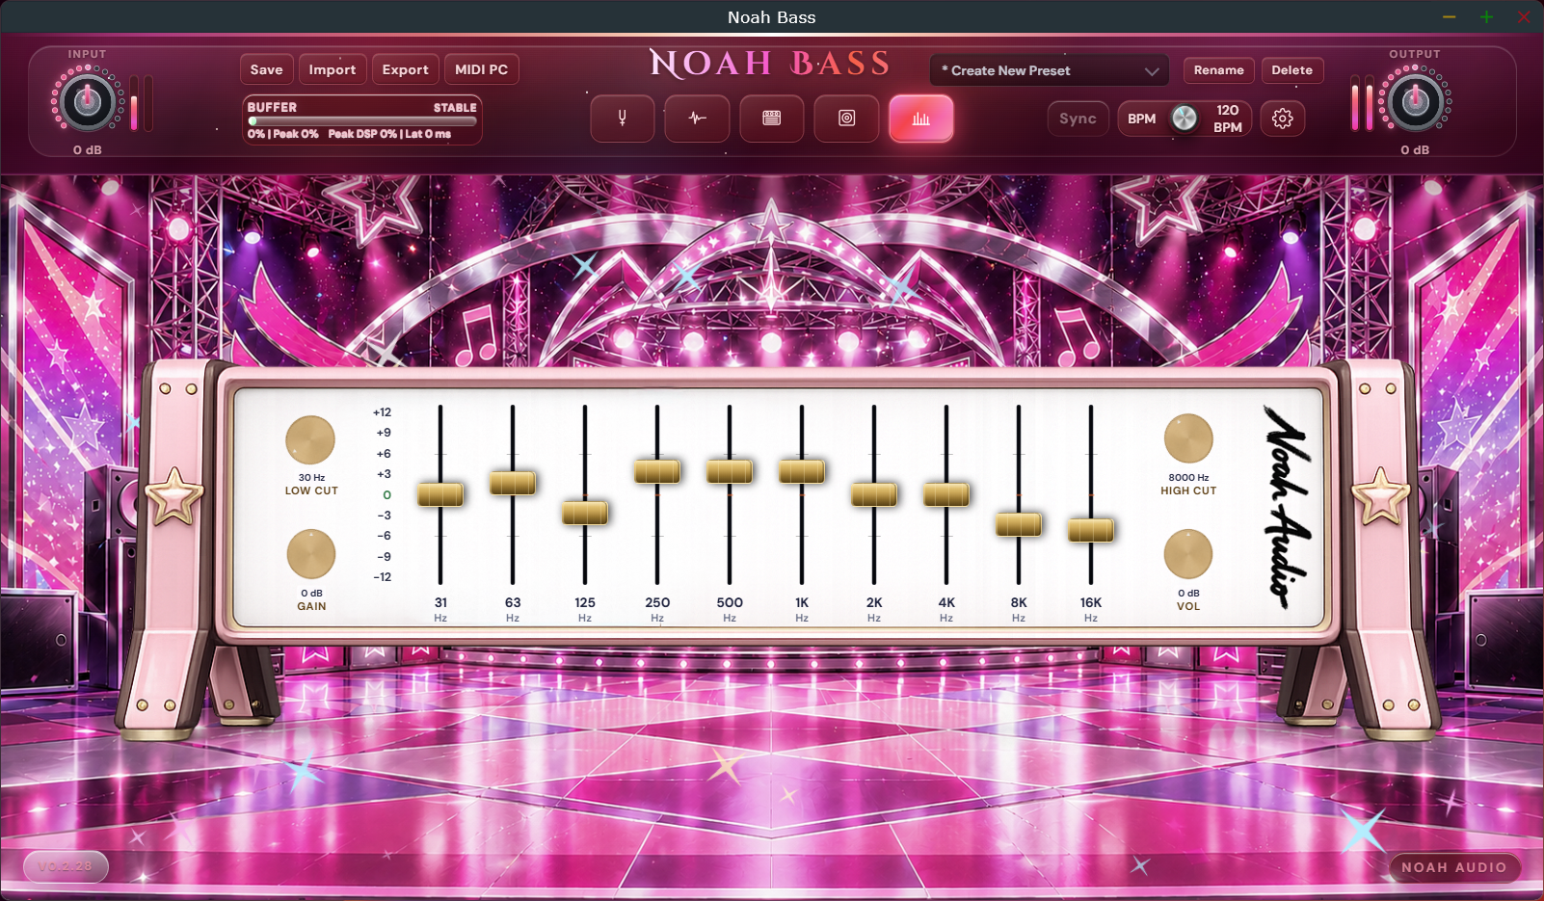Click the 8K Hz EQ slider handle
The image size is (1544, 901).
[x=1019, y=524]
